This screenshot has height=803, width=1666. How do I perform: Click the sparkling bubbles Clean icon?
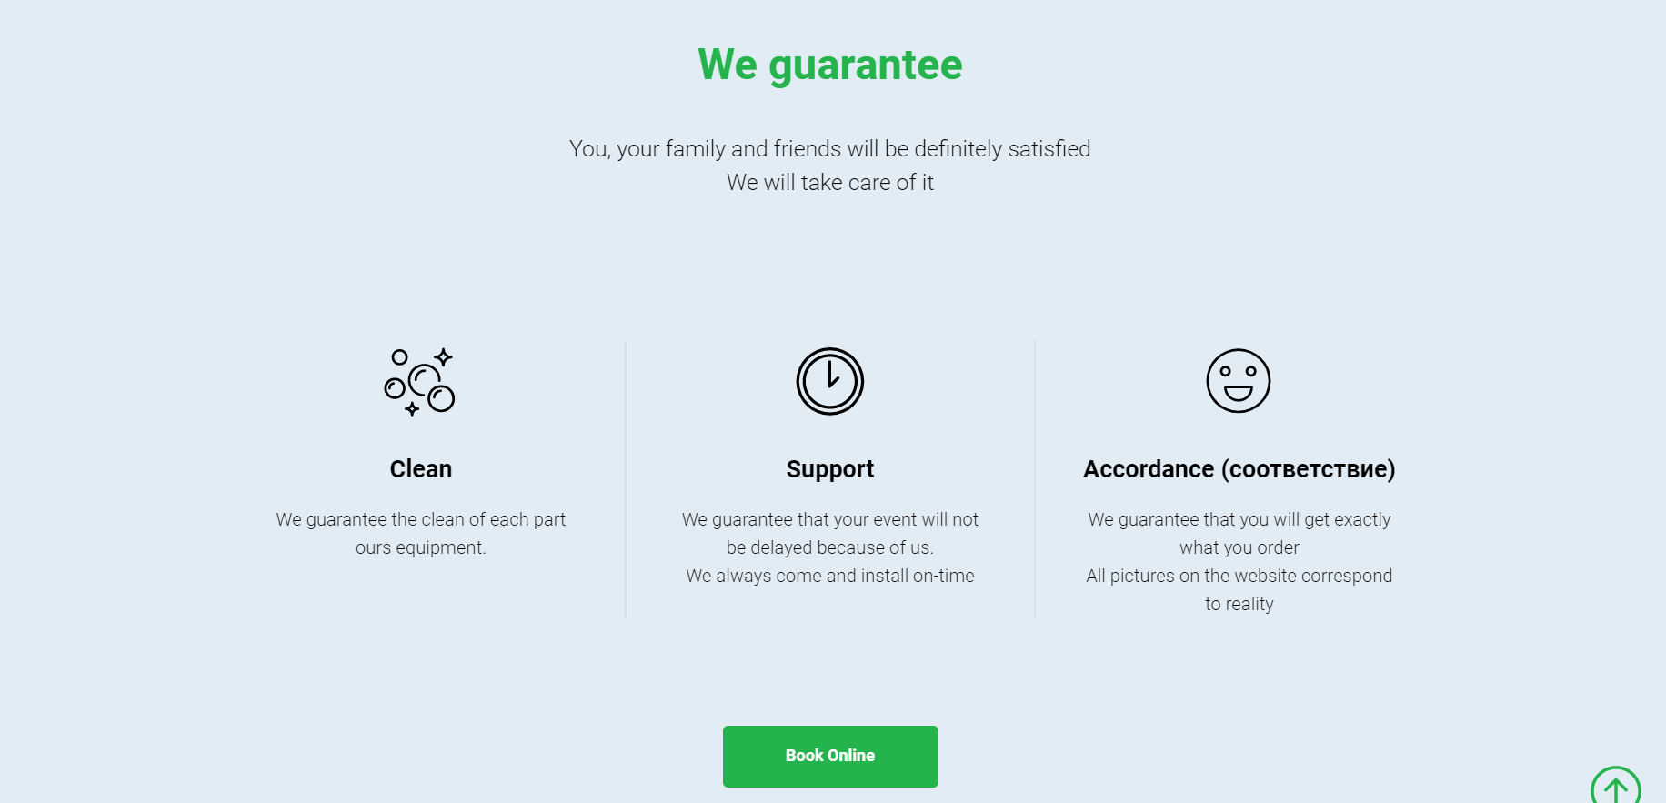420,382
